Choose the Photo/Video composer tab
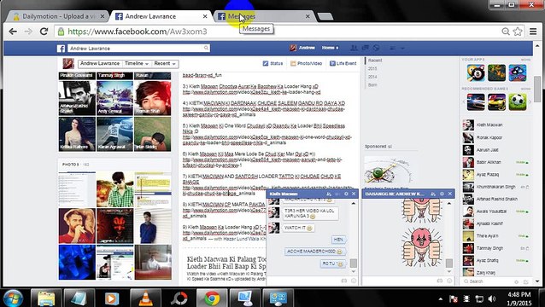 (306, 63)
